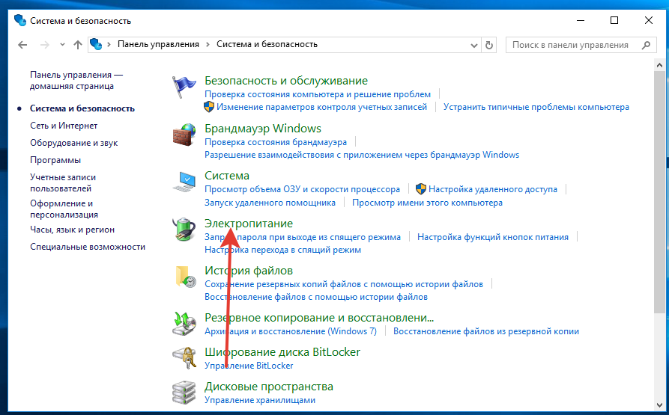Click Управление BitLocker link
Image resolution: width=669 pixels, height=415 pixels.
pyautogui.click(x=249, y=366)
